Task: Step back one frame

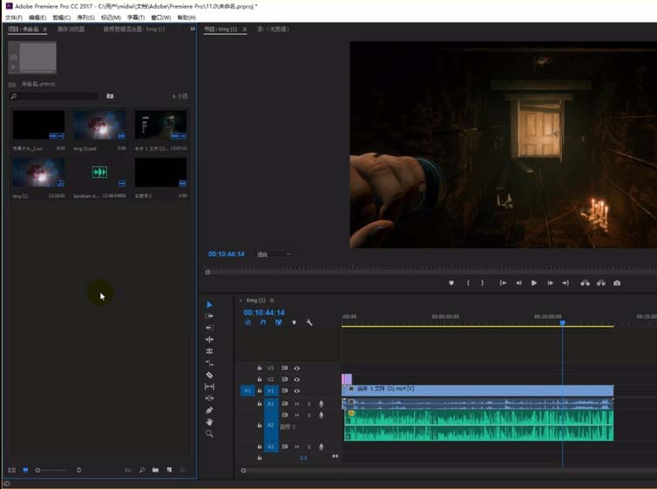Action: click(x=518, y=283)
